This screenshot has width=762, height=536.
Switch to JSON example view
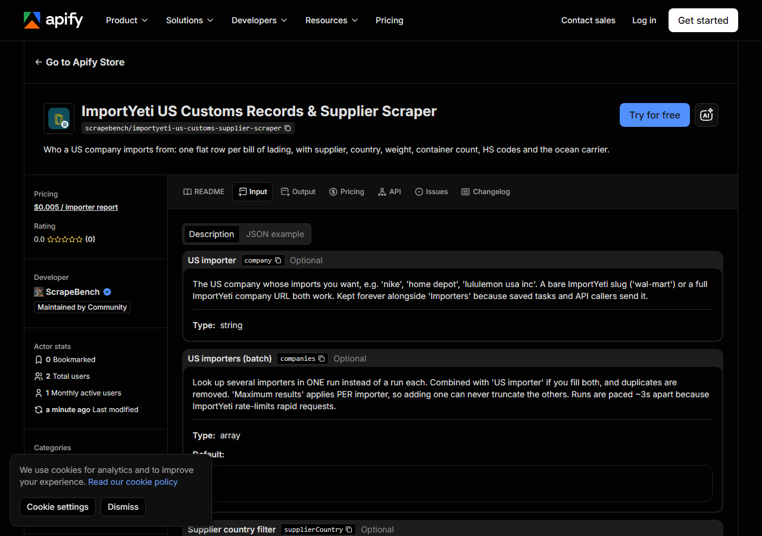(x=275, y=234)
